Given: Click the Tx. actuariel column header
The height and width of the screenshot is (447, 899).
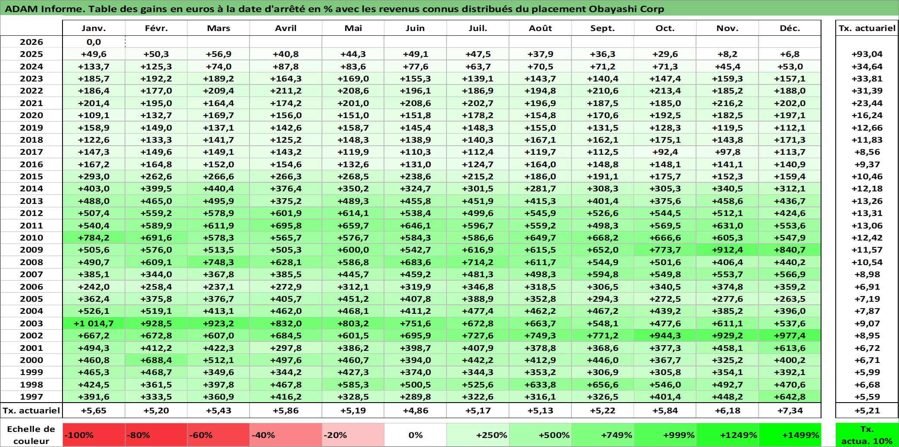Looking at the screenshot, I should point(867,28).
